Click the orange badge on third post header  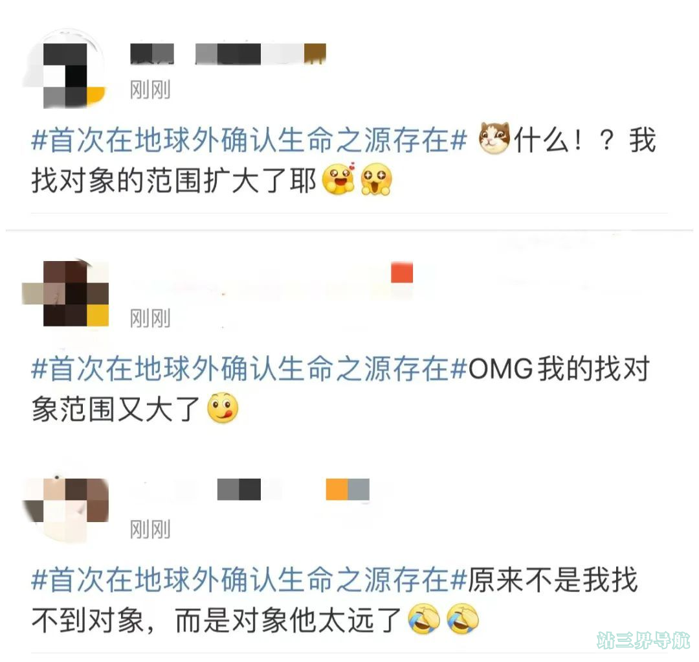click(337, 489)
